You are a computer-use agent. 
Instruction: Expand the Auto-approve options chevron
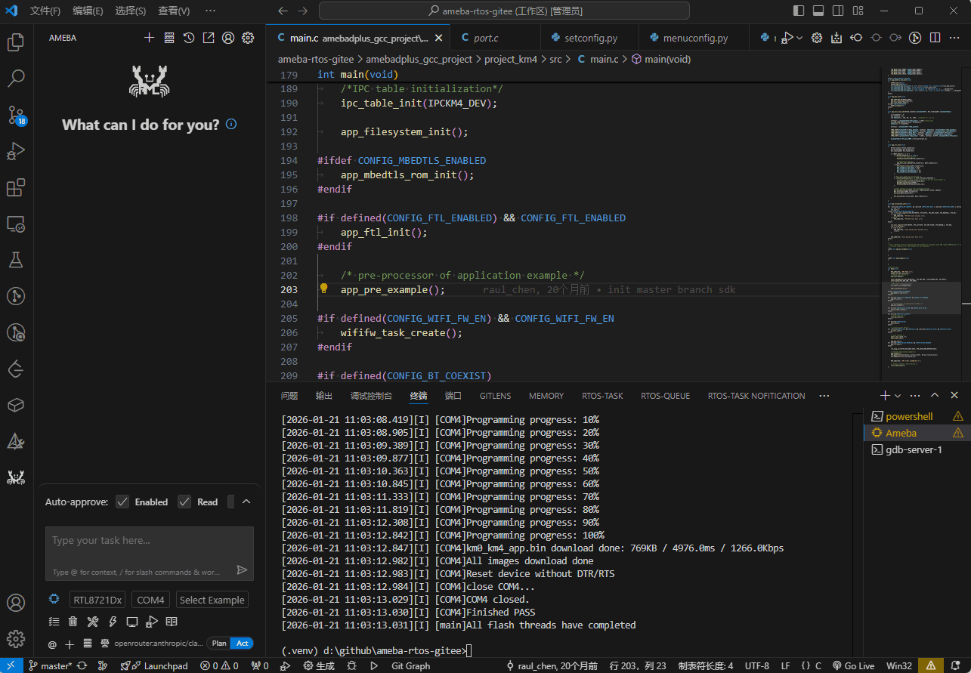(x=246, y=502)
